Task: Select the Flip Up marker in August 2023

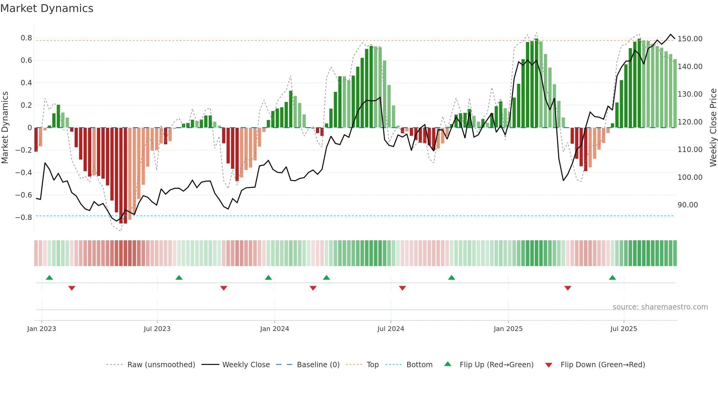Action: pos(179,277)
